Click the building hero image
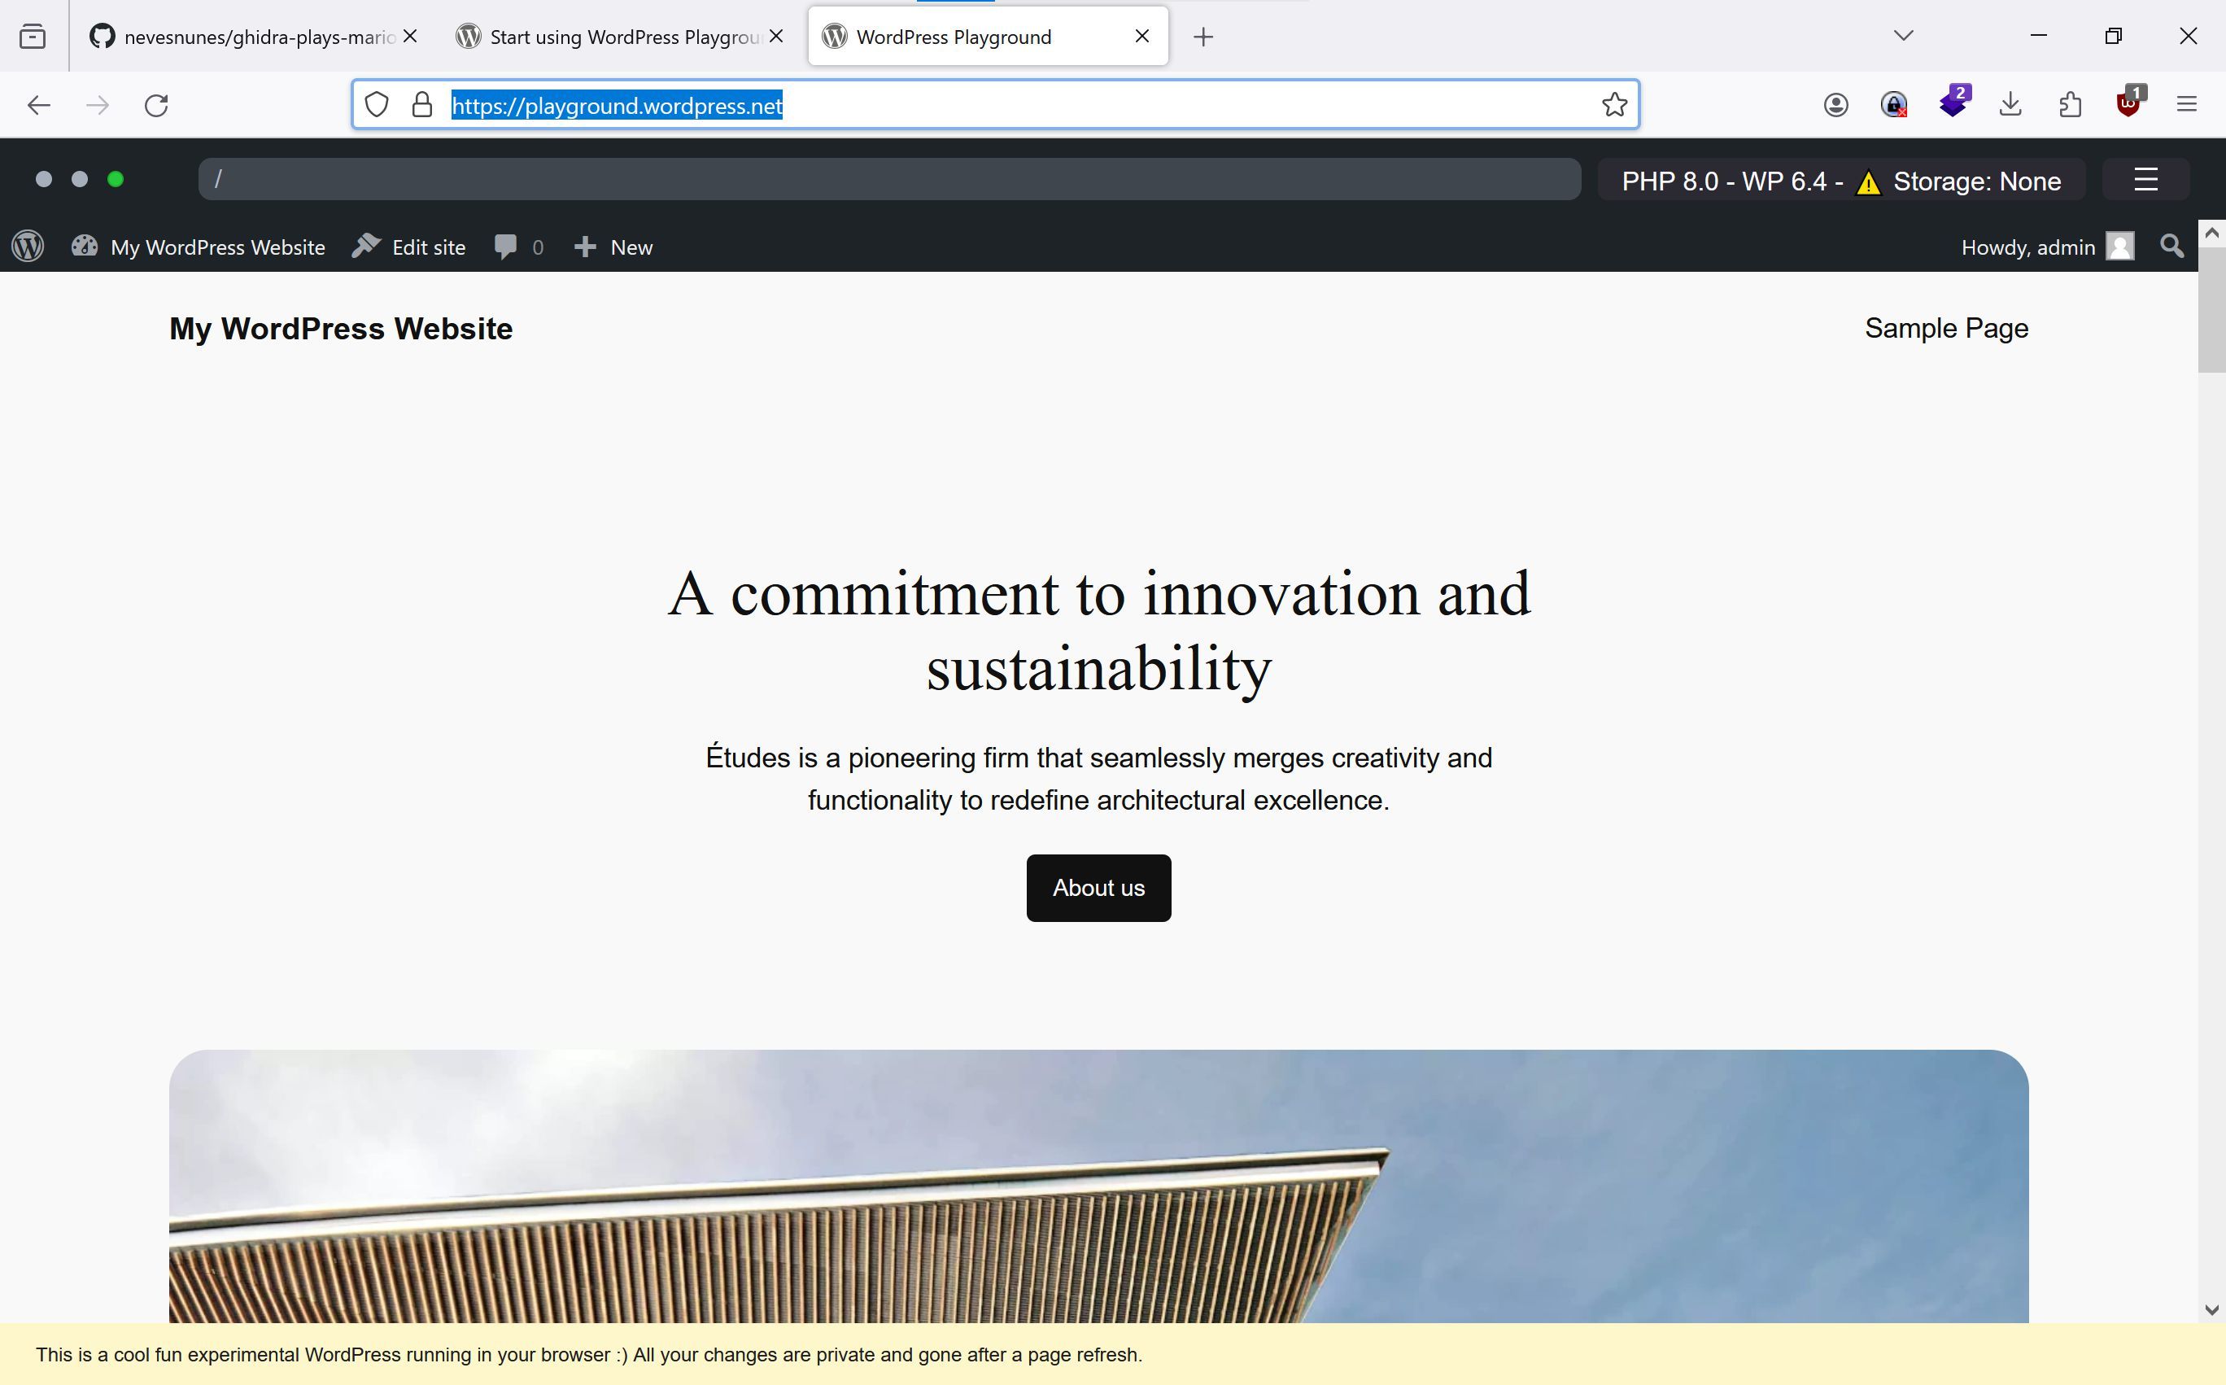Image resolution: width=2226 pixels, height=1385 pixels. (1099, 1186)
